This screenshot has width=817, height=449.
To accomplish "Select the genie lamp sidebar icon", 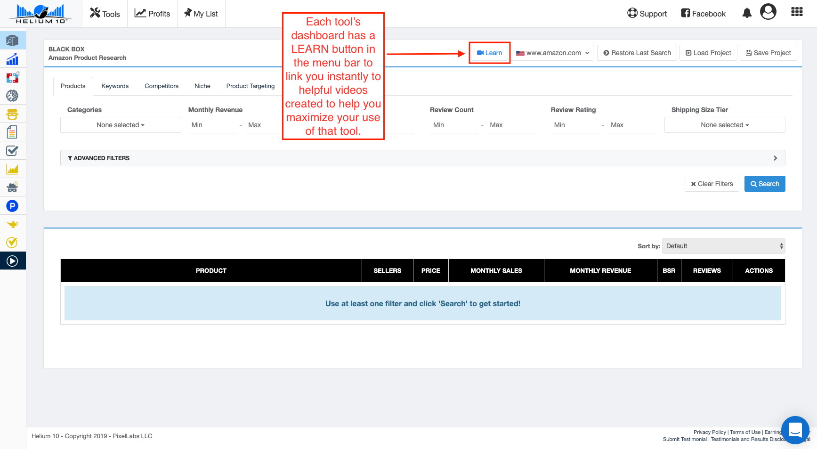I will [12, 224].
